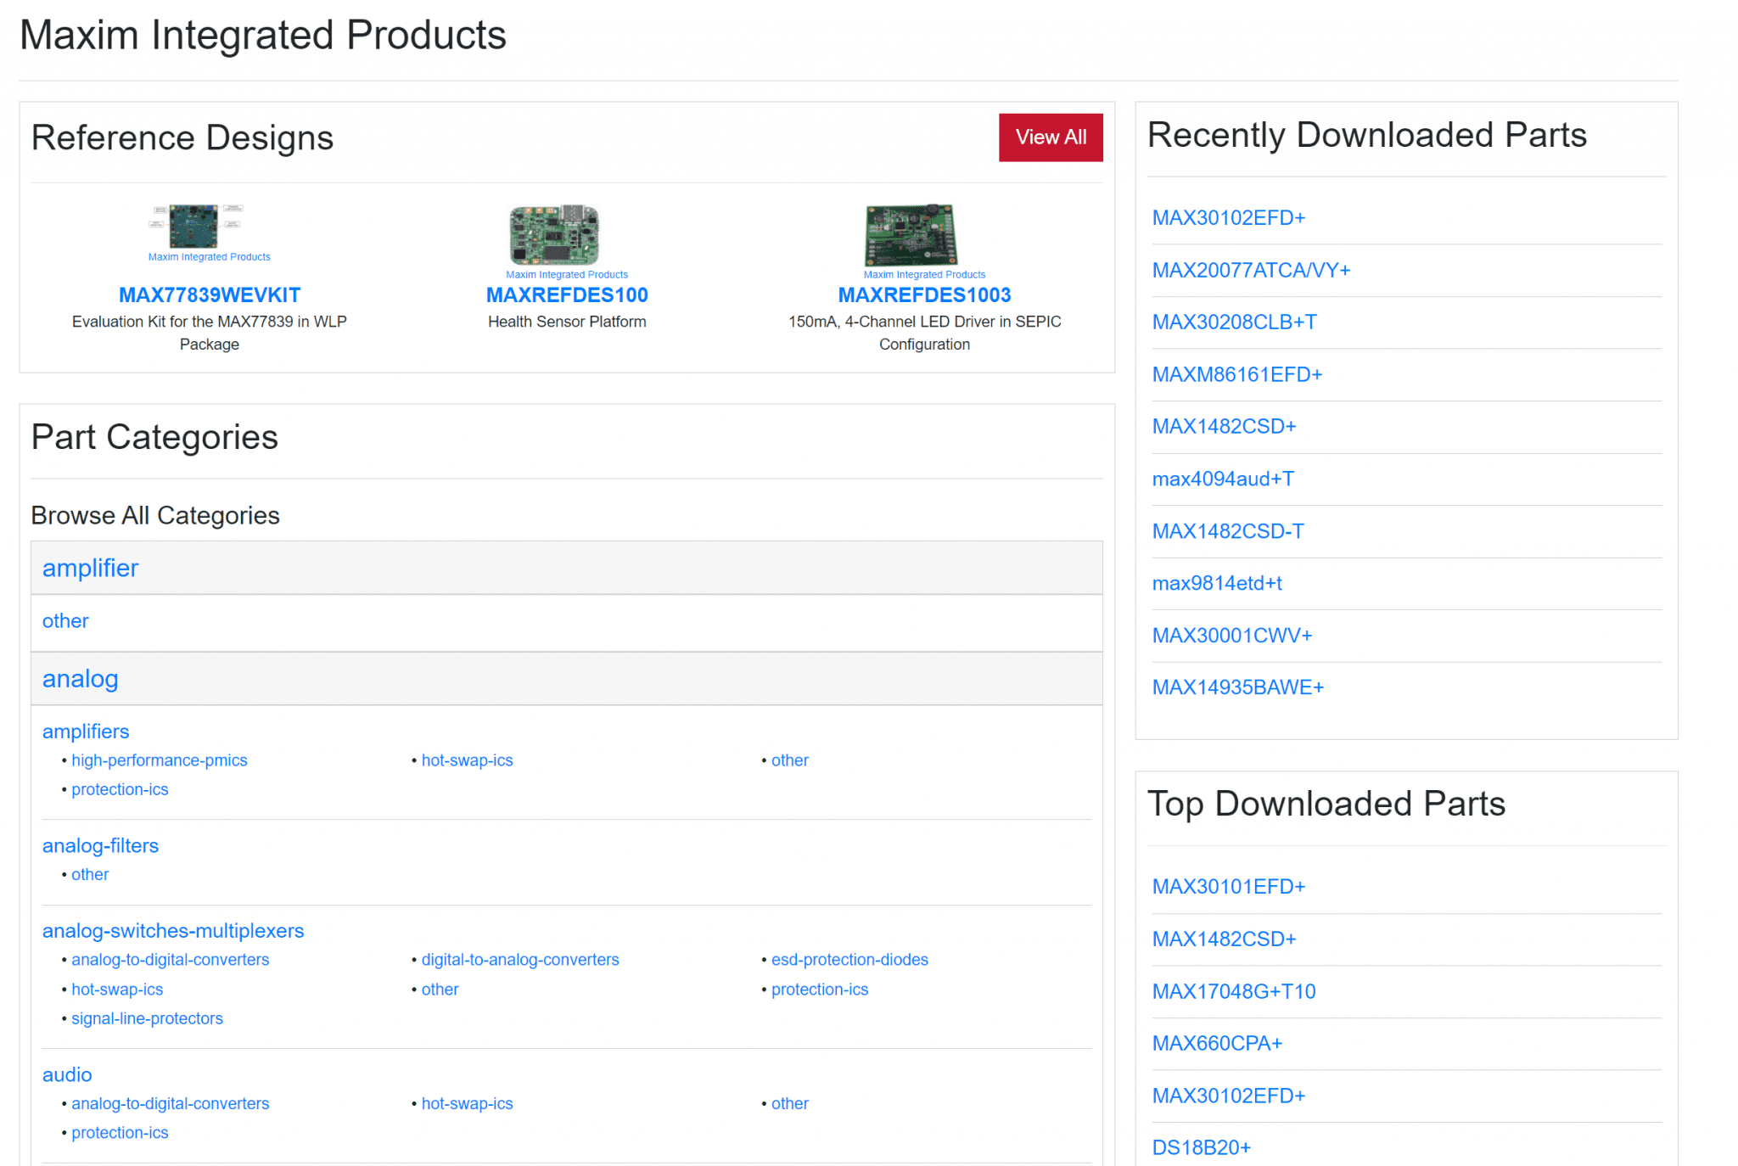This screenshot has height=1166, width=1738.
Task: Open the signal-line-protectors link
Action: [x=147, y=1017]
